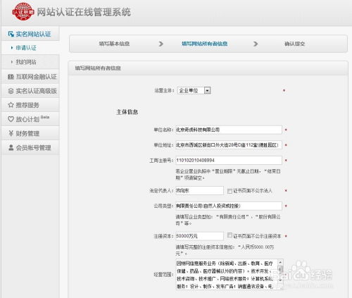Click the 实名网站认证 sidebar icon
This screenshot has width=352, height=298.
point(11,35)
